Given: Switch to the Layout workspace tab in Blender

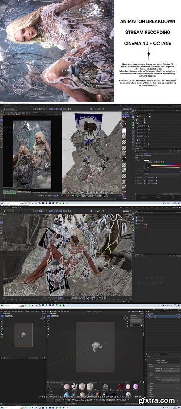Looking at the screenshot, I should coord(20,310).
